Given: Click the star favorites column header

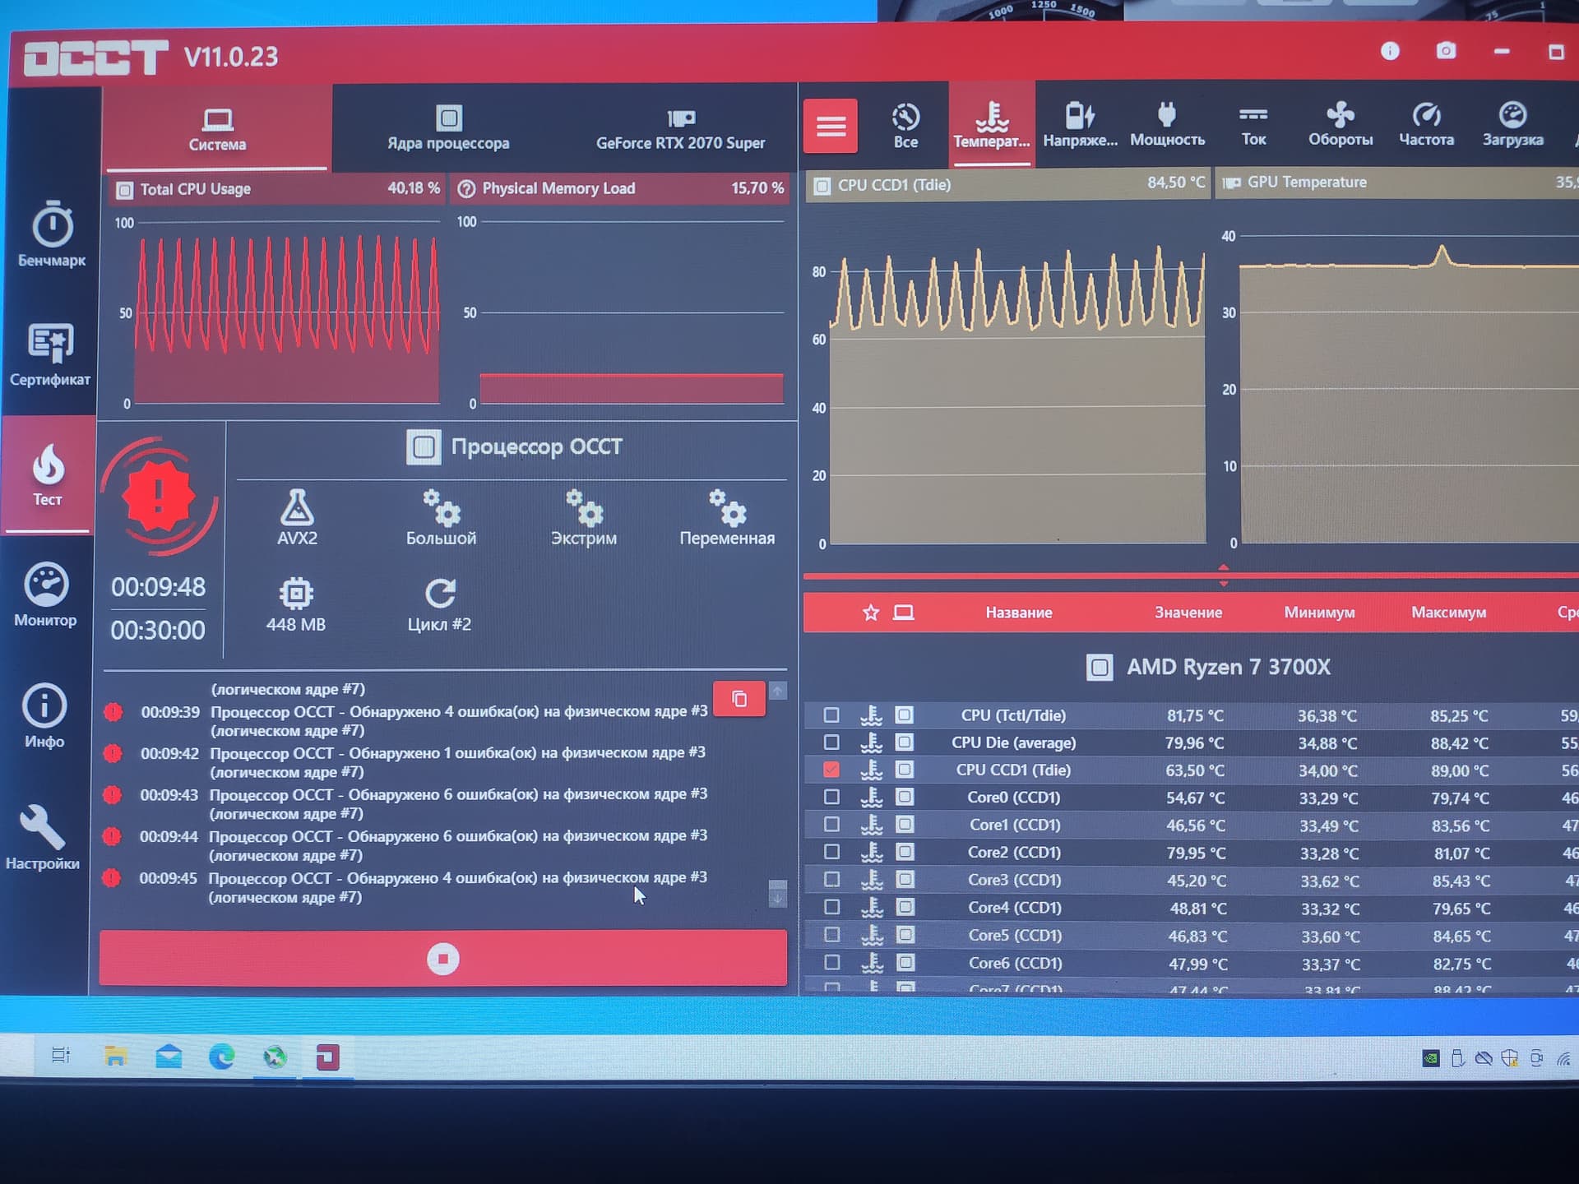Looking at the screenshot, I should click(871, 613).
